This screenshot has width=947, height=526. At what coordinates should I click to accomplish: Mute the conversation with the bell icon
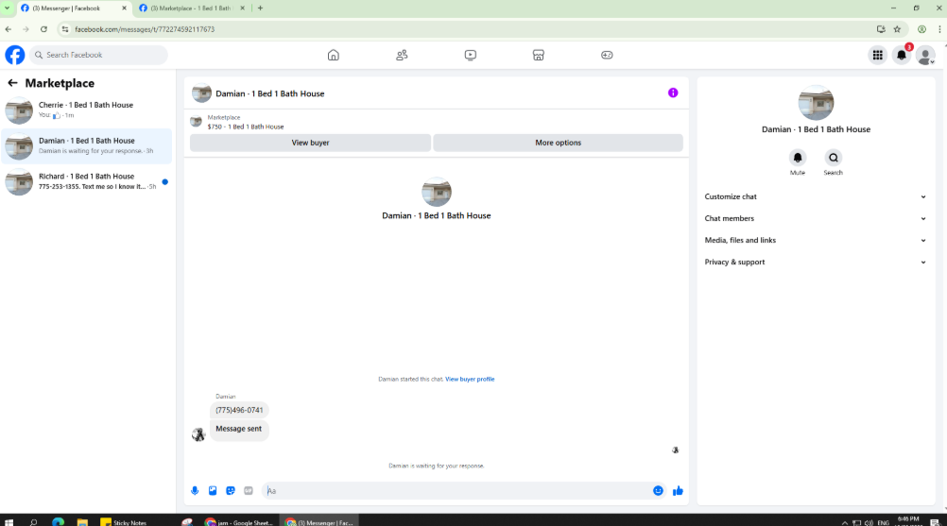(798, 158)
